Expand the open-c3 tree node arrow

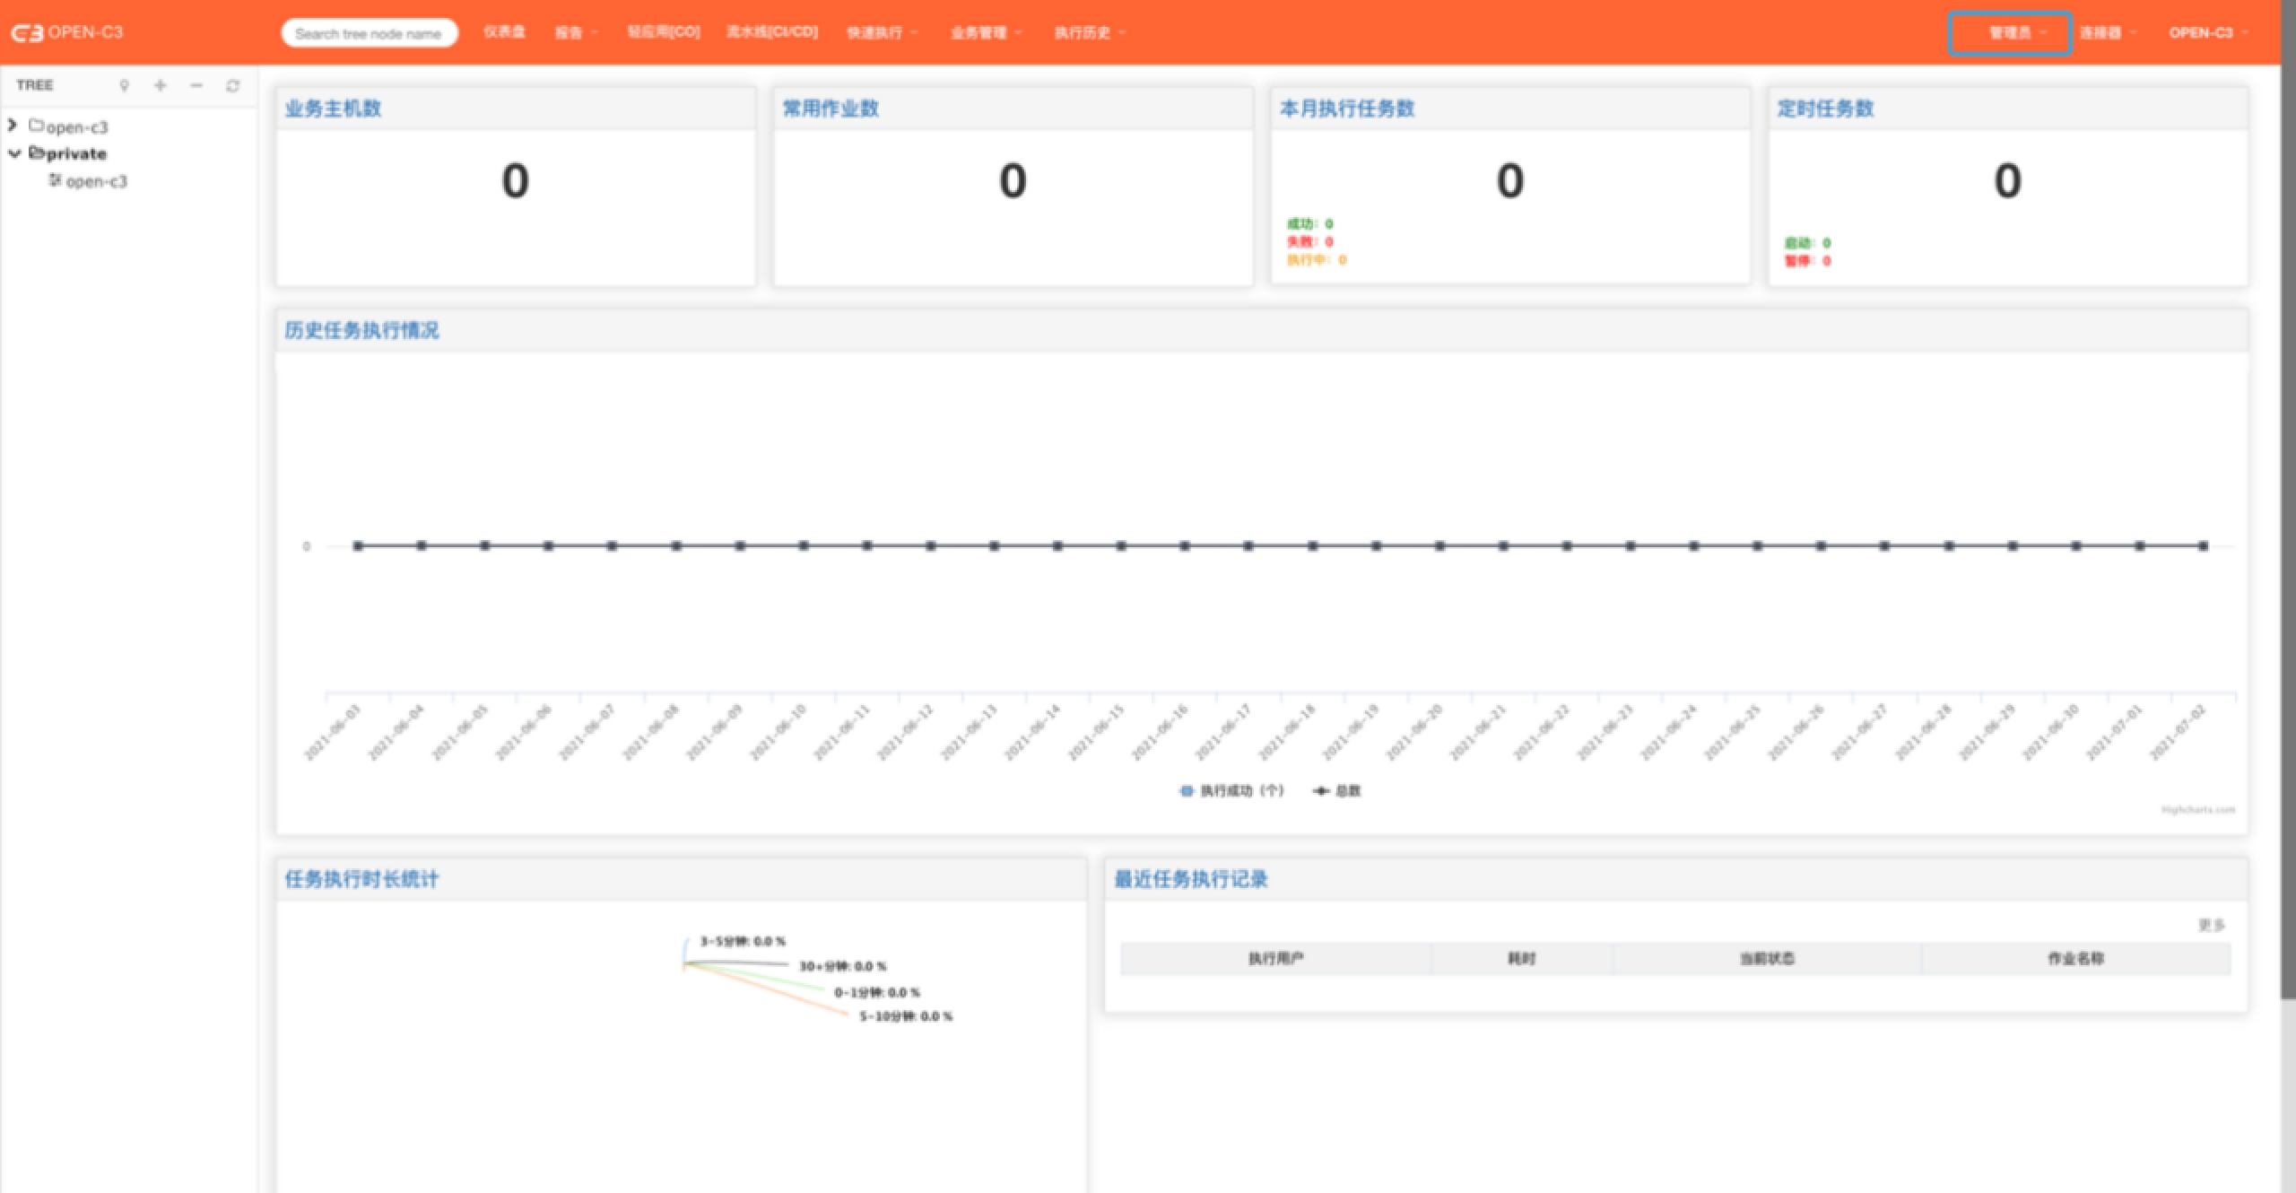(x=13, y=126)
